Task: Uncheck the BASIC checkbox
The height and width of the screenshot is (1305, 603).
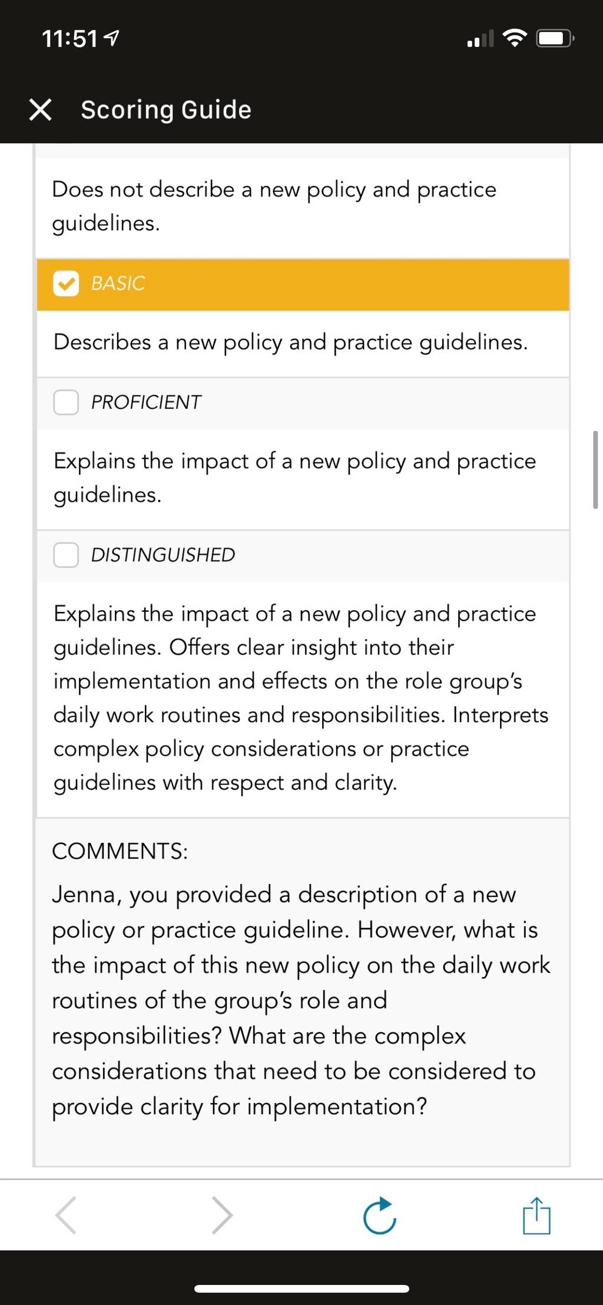Action: click(x=66, y=284)
